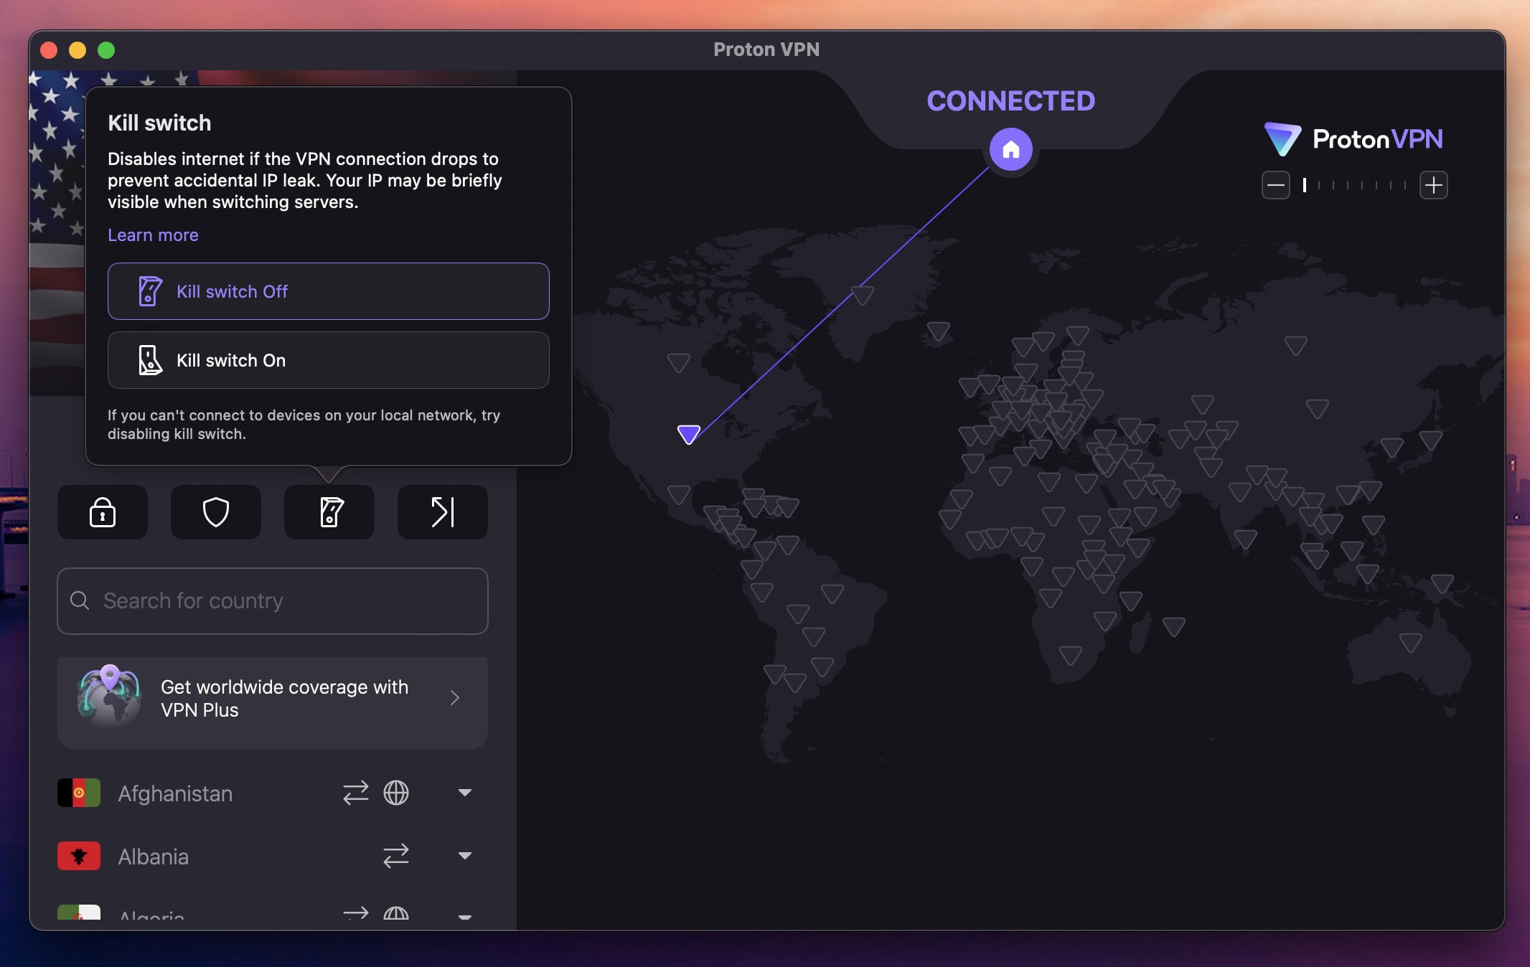The image size is (1530, 967).
Task: Zoom in the map with plus button
Action: (x=1434, y=185)
